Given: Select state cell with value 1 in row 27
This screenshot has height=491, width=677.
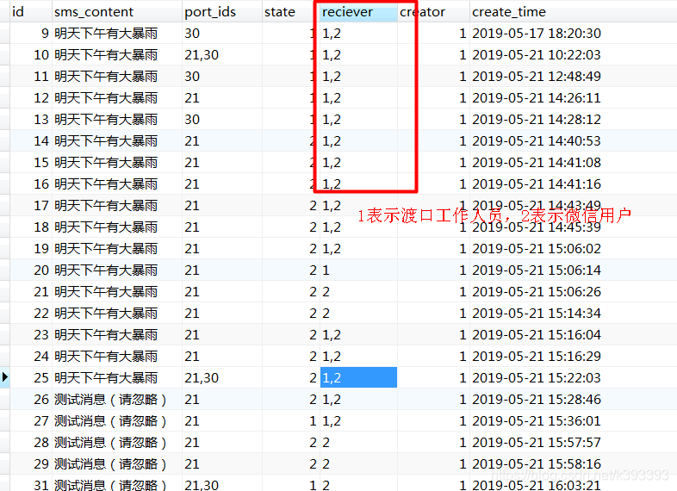Looking at the screenshot, I should (290, 421).
